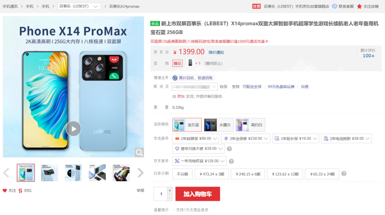
Task: Choose ¥240.15 x 6期 installment
Action: [248, 174]
